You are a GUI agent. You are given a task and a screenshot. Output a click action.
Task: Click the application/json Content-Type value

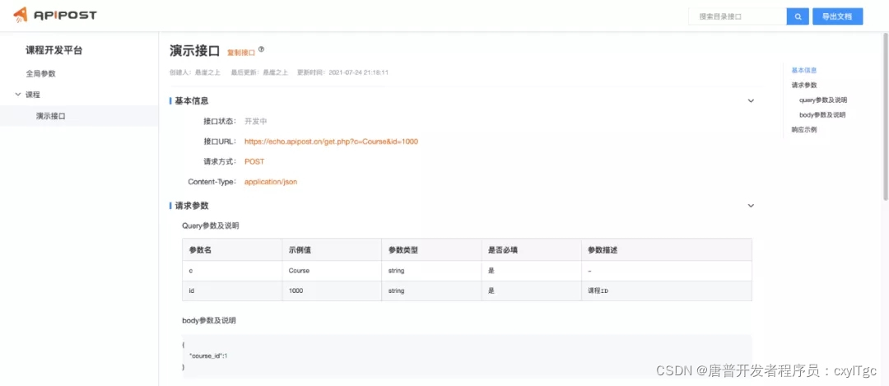click(271, 182)
